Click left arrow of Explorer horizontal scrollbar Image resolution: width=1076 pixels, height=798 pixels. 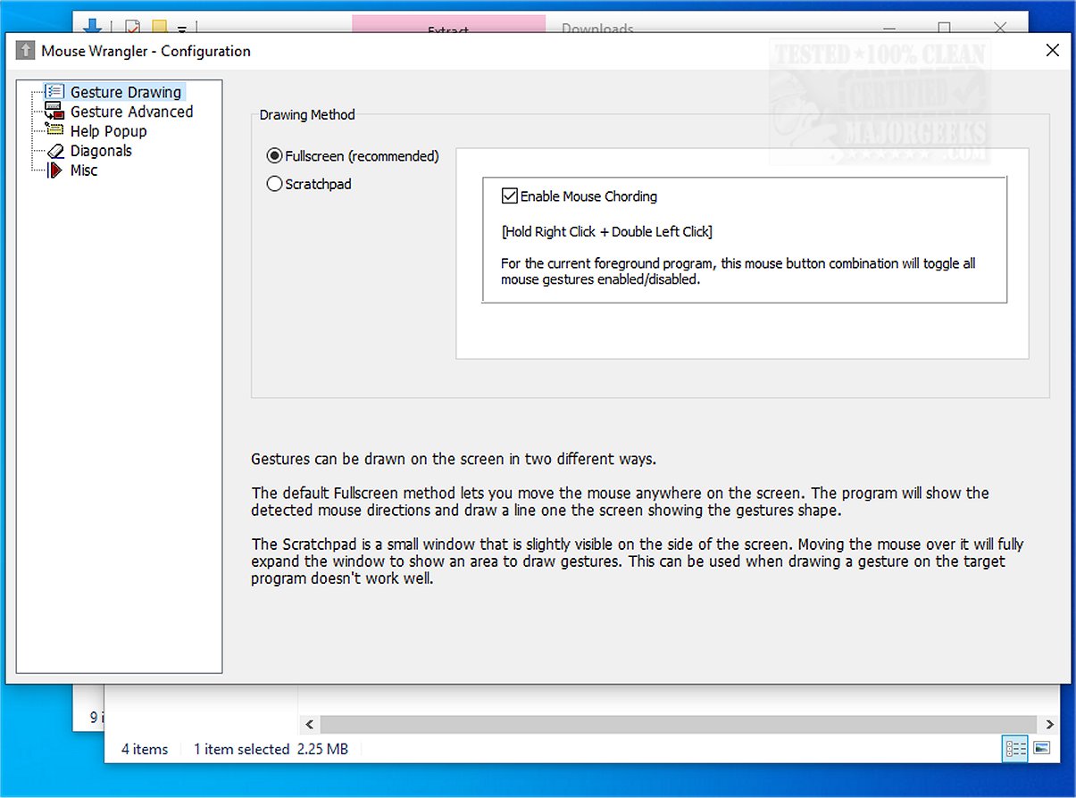click(309, 725)
